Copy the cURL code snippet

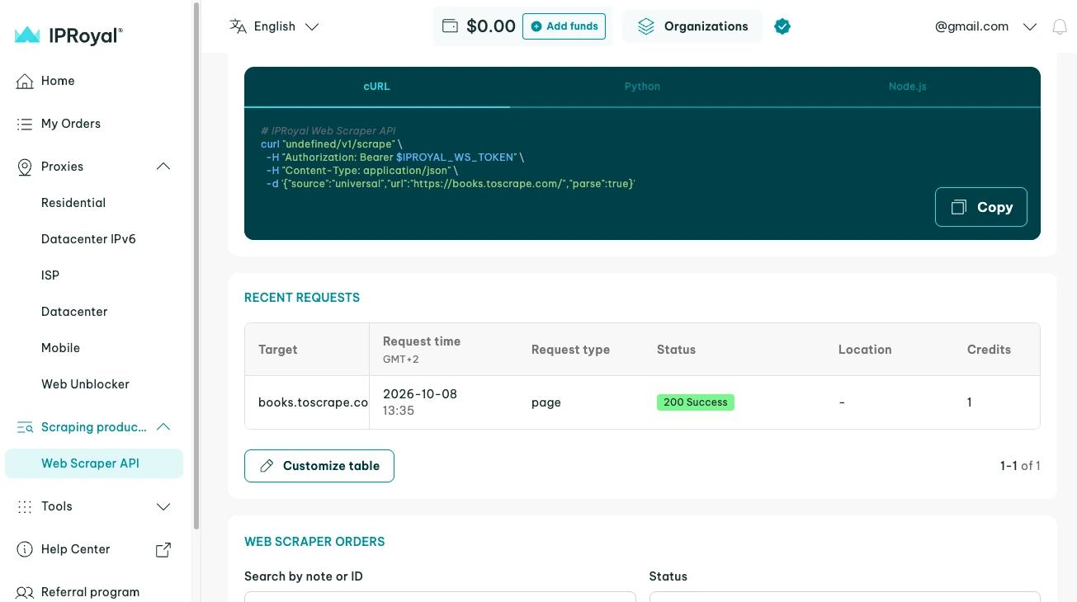[981, 207]
